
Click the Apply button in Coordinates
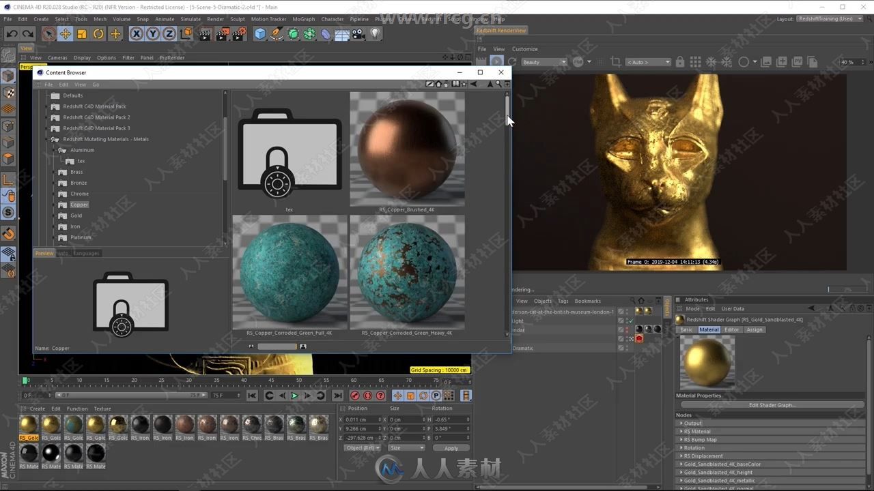(x=451, y=448)
